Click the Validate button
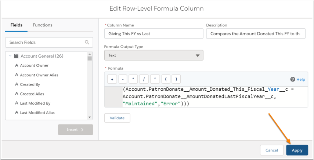 tap(117, 118)
